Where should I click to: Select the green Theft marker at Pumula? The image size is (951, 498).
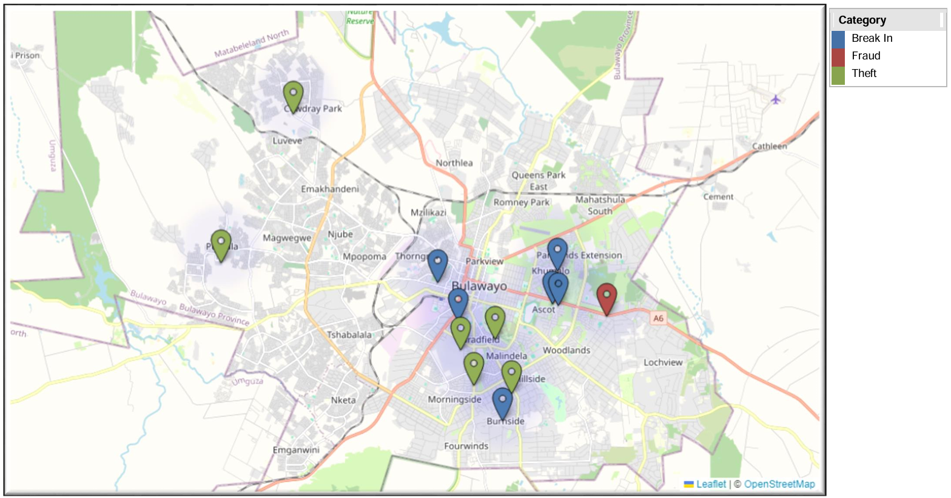(x=221, y=244)
